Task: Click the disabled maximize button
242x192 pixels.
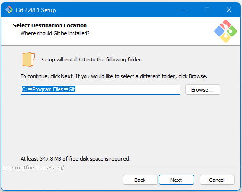Action: (x=207, y=10)
